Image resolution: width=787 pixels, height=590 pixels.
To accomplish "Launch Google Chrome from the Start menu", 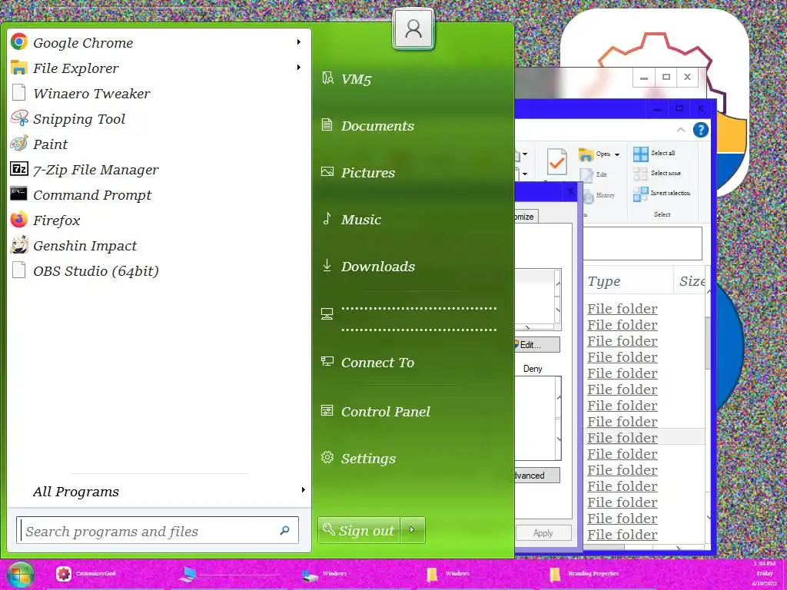I will [159, 43].
